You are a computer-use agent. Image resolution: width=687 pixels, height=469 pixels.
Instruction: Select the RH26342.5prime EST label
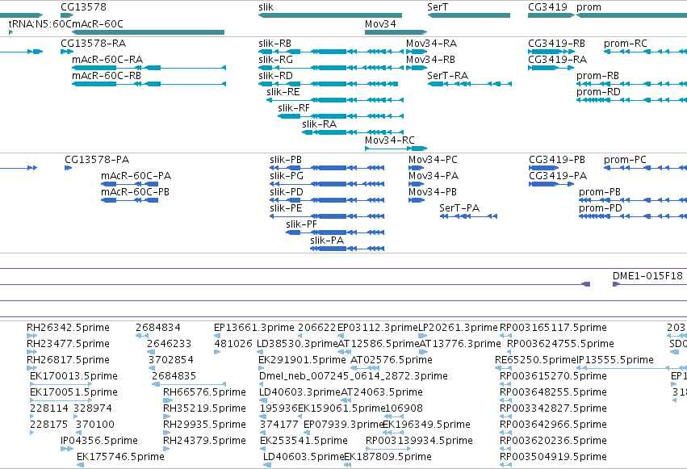pyautogui.click(x=68, y=328)
